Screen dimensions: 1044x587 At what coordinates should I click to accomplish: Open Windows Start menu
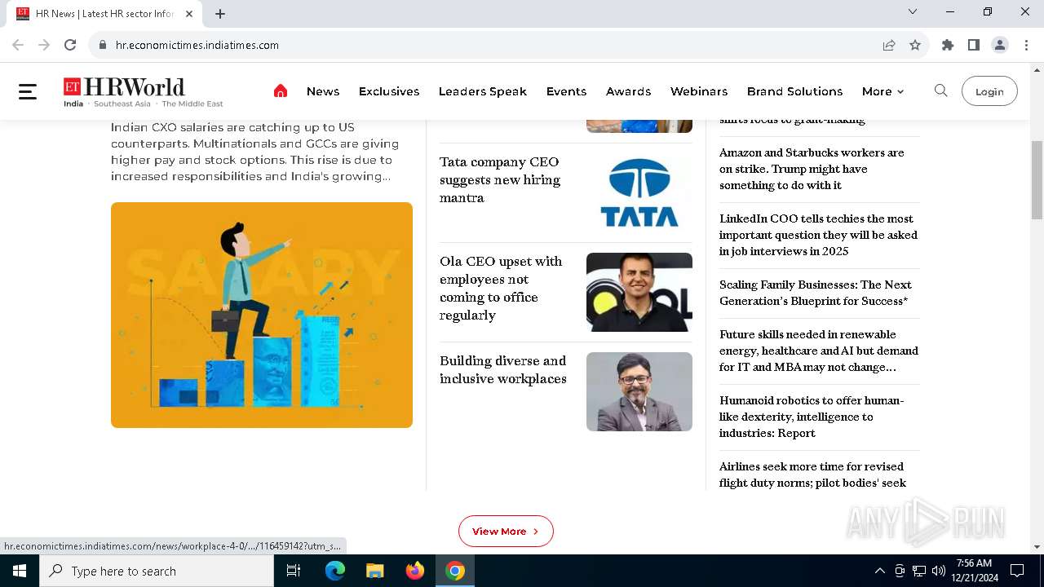point(20,571)
